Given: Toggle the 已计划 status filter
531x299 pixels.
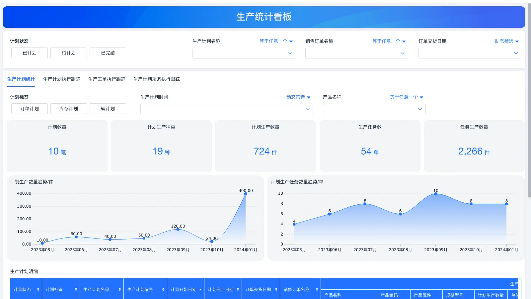Looking at the screenshot, I should pos(29,52).
